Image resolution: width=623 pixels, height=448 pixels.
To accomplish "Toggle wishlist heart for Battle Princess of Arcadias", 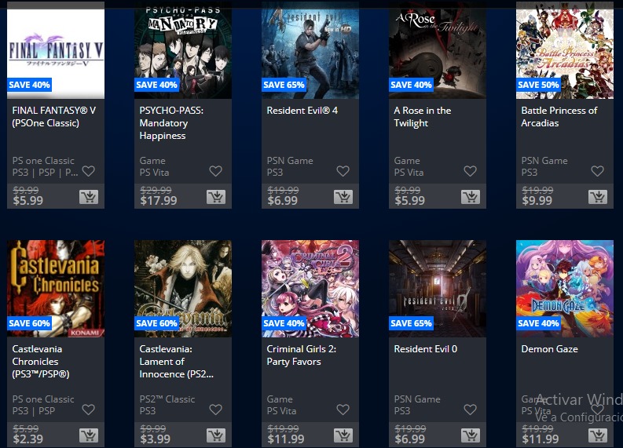I will [x=597, y=171].
